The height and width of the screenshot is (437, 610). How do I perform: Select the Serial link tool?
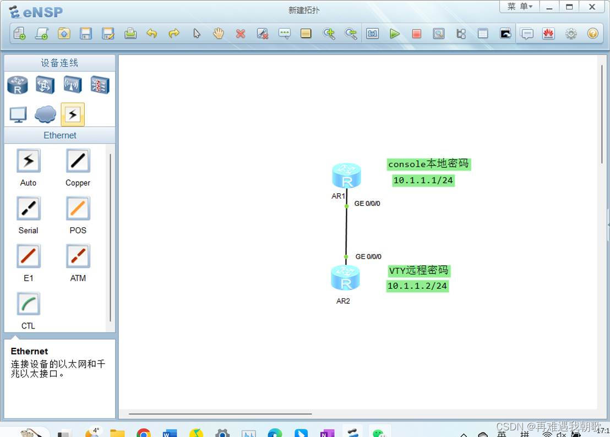(28, 208)
